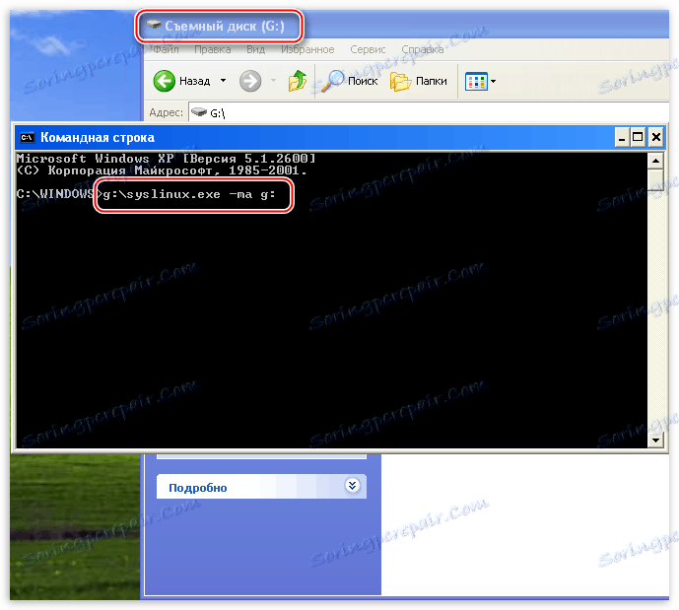The image size is (679, 610).
Task: Click the g:\syslinux.exe -ma g: command text
Action: coord(189,194)
